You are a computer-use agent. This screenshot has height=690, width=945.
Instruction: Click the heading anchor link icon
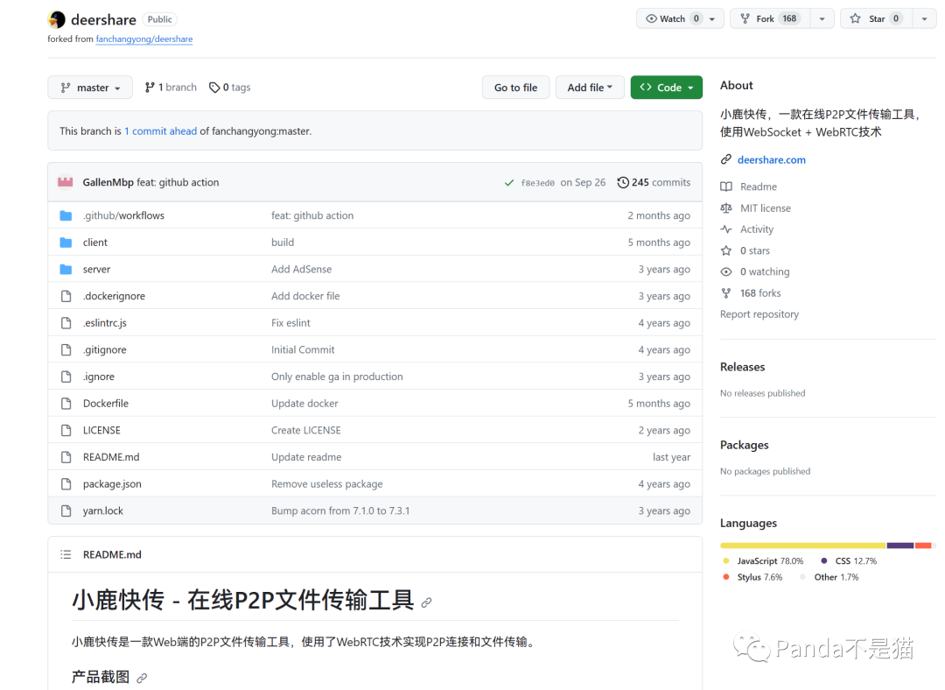pos(427,602)
